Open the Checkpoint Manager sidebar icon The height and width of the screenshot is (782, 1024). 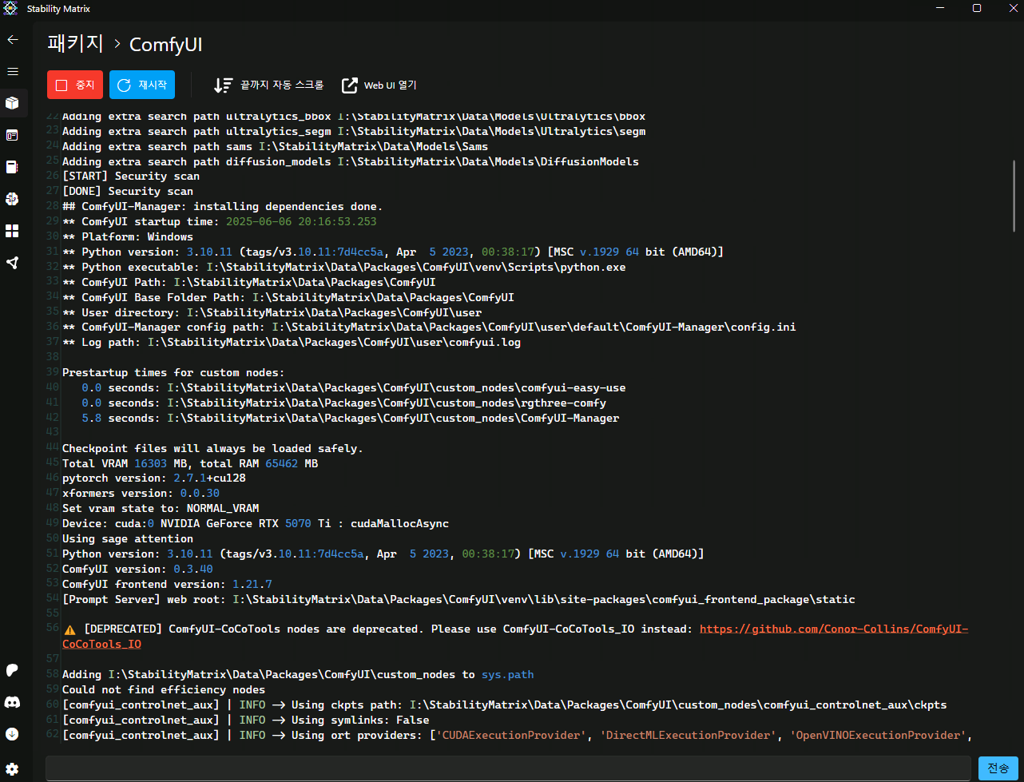[13, 167]
